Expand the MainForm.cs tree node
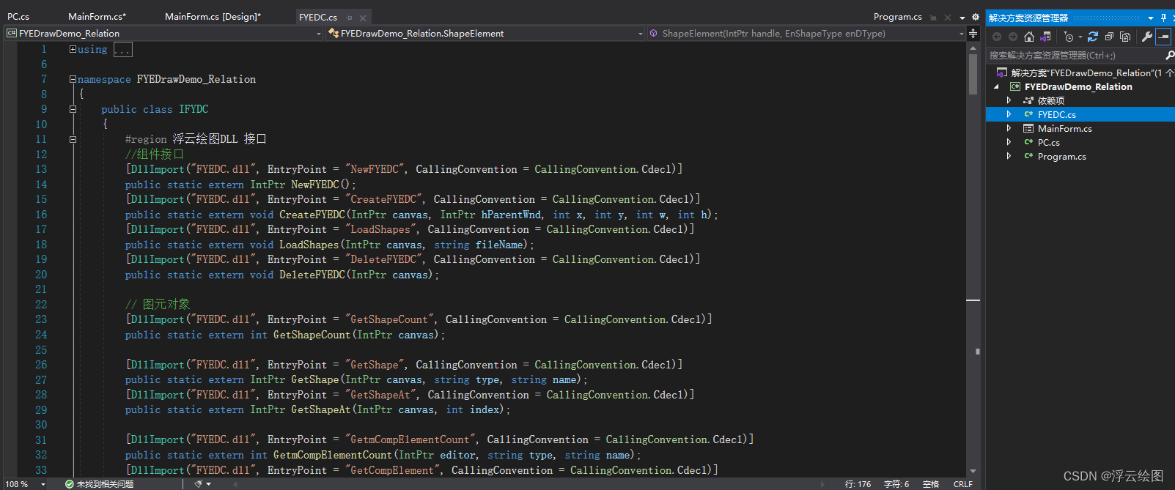Image resolution: width=1175 pixels, height=490 pixels. point(1009,128)
